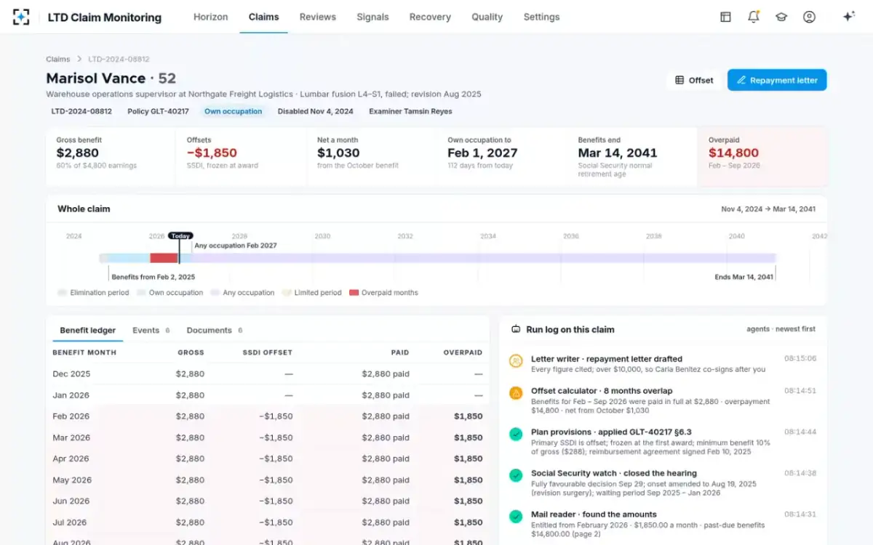Click the purple any occupation timeline bar

[484, 258]
